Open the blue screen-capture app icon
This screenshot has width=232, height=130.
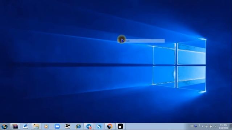pyautogui.click(x=99, y=126)
